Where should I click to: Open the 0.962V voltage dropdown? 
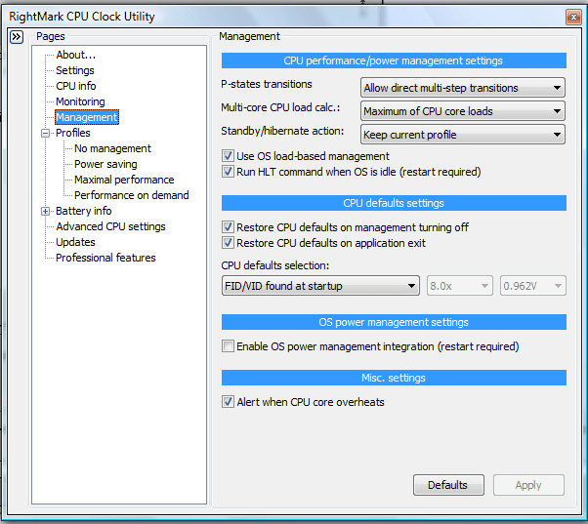click(532, 286)
